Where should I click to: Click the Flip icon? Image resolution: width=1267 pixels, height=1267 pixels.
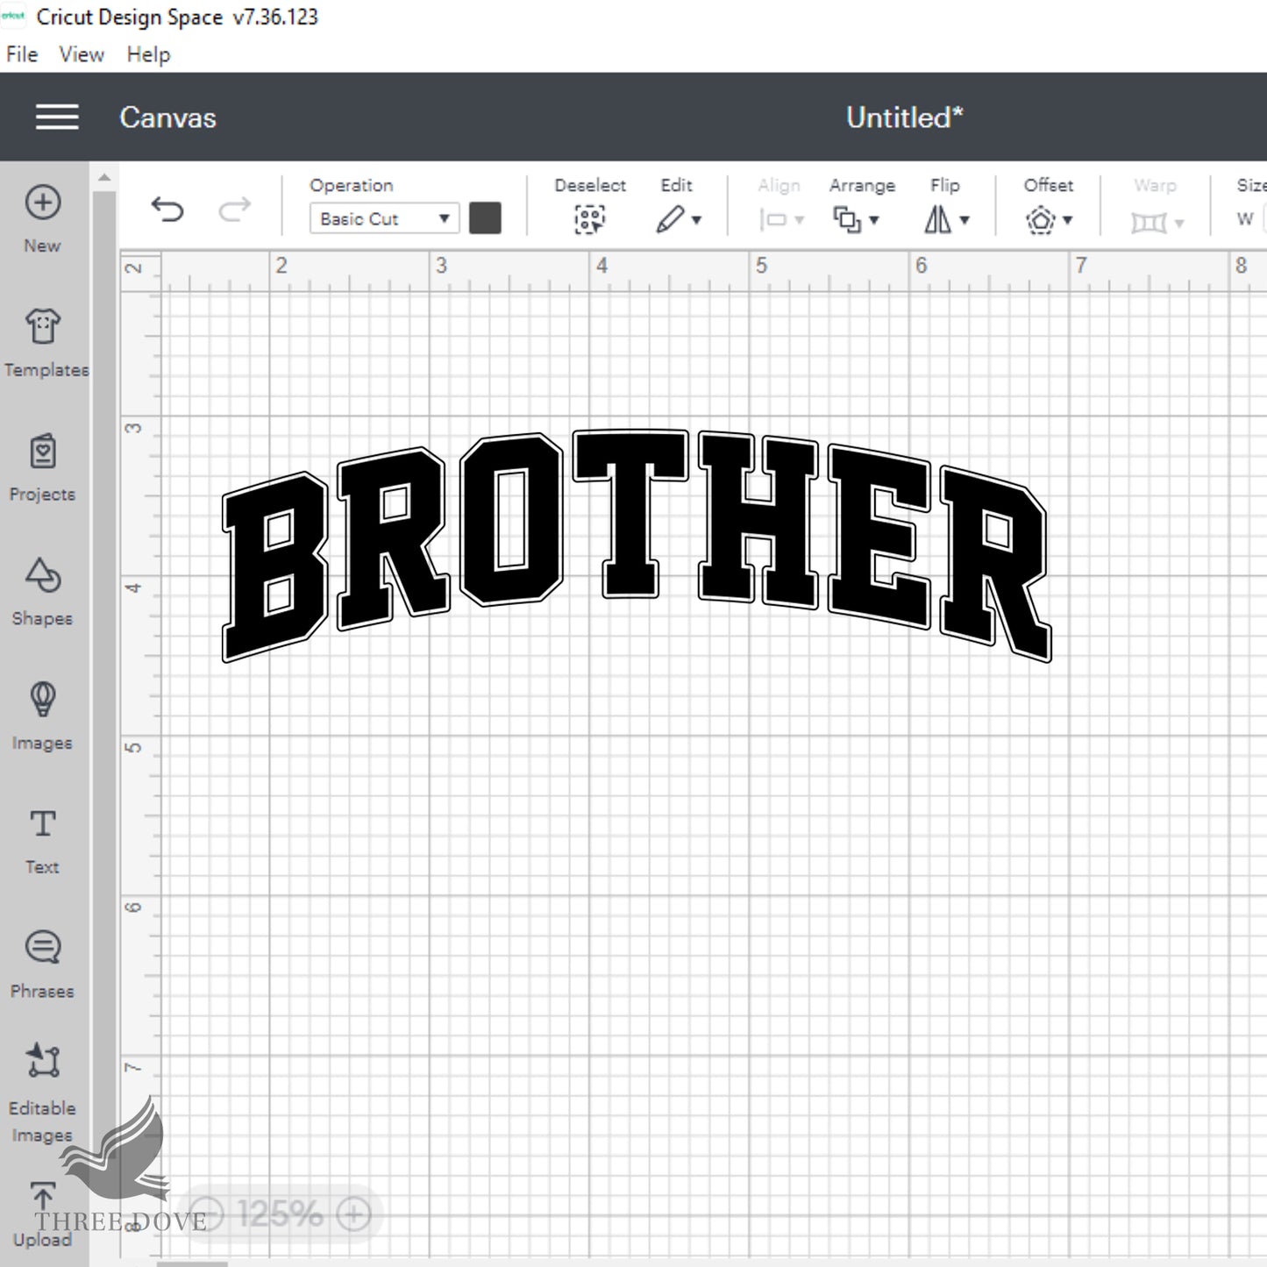click(x=937, y=219)
